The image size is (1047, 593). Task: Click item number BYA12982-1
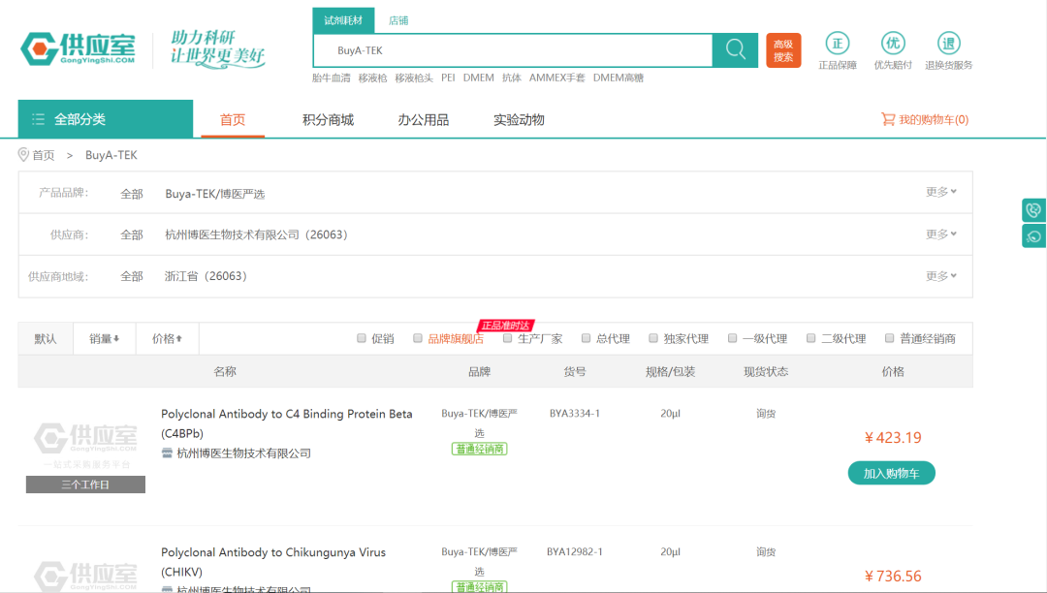[x=574, y=551]
